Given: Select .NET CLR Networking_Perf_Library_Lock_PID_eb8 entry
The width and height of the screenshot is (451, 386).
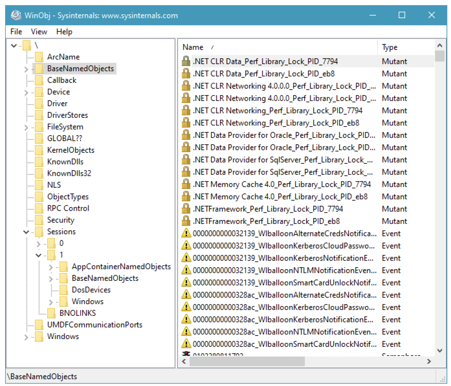Looking at the screenshot, I should (x=276, y=123).
